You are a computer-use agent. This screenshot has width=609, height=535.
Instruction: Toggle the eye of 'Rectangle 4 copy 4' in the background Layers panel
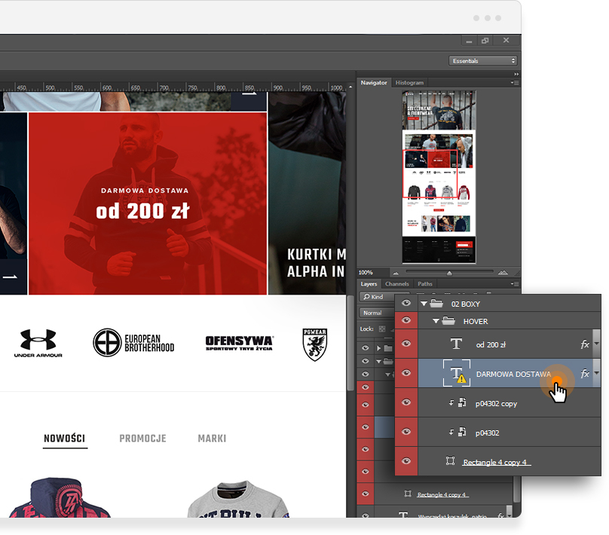pyautogui.click(x=365, y=494)
